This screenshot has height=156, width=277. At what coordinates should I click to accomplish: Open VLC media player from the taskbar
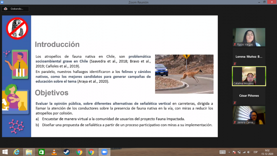click(x=54, y=152)
